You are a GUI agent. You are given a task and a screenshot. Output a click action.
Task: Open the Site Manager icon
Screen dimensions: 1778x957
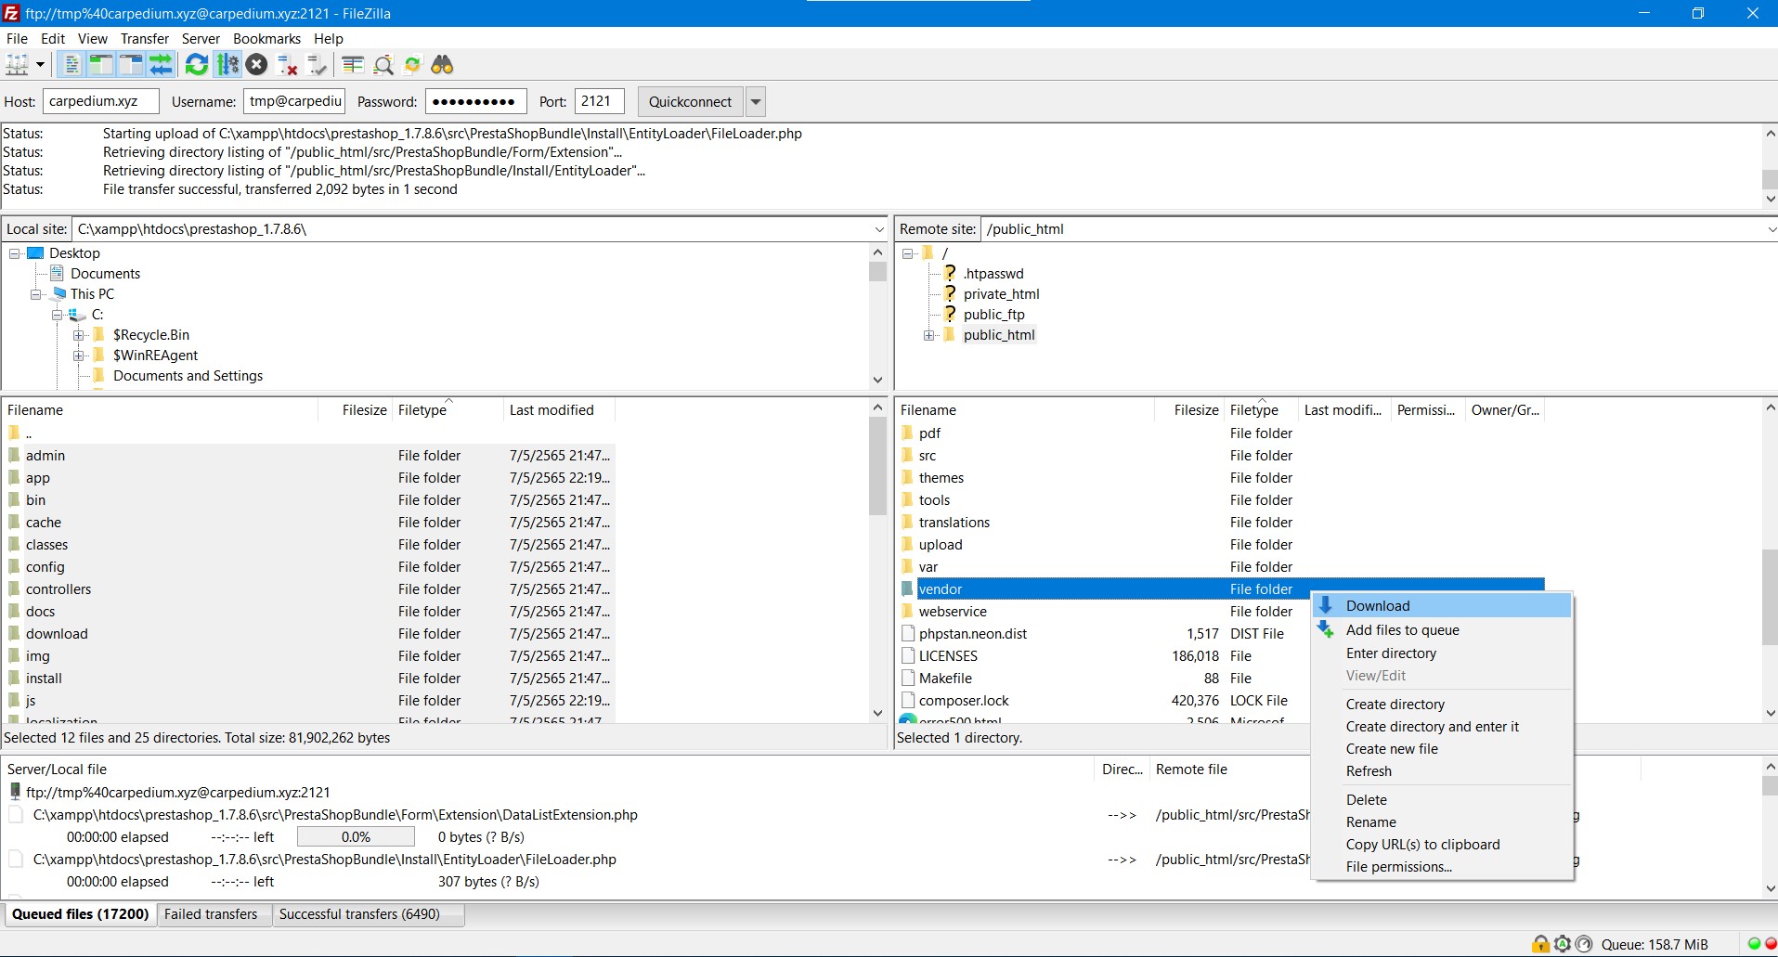click(17, 65)
